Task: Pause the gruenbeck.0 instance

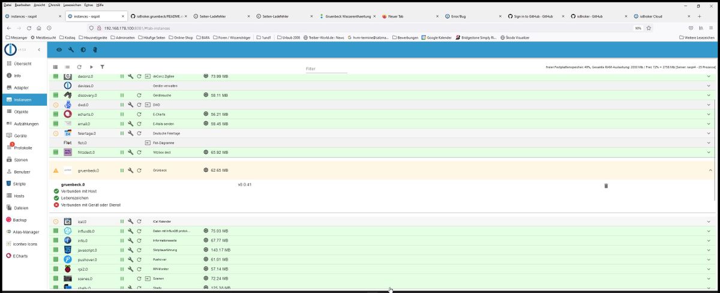Action: [x=122, y=170]
